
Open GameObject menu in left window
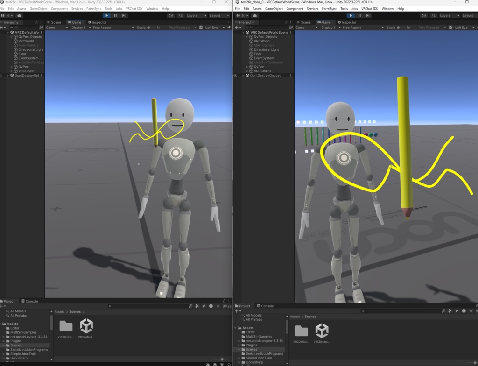(x=38, y=9)
